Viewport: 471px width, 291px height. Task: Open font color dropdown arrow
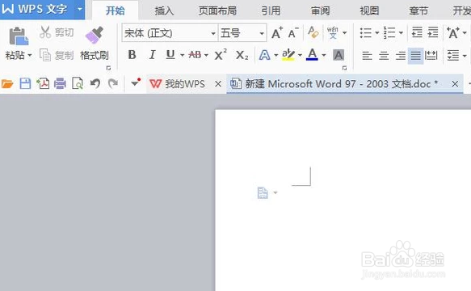[x=323, y=55]
